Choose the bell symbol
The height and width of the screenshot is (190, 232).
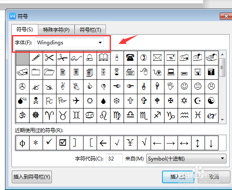click(90, 57)
